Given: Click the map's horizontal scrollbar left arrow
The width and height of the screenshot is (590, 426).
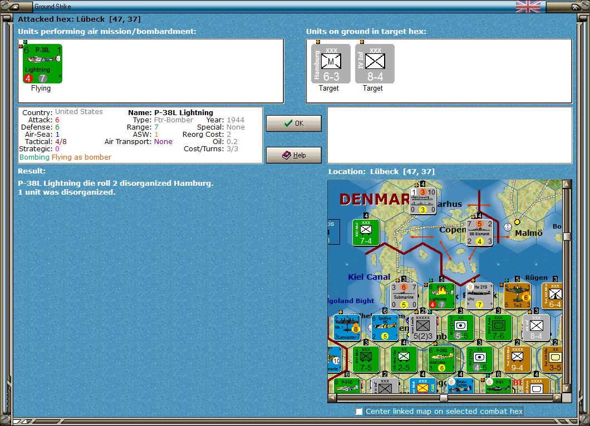Looking at the screenshot, I should click(x=332, y=398).
